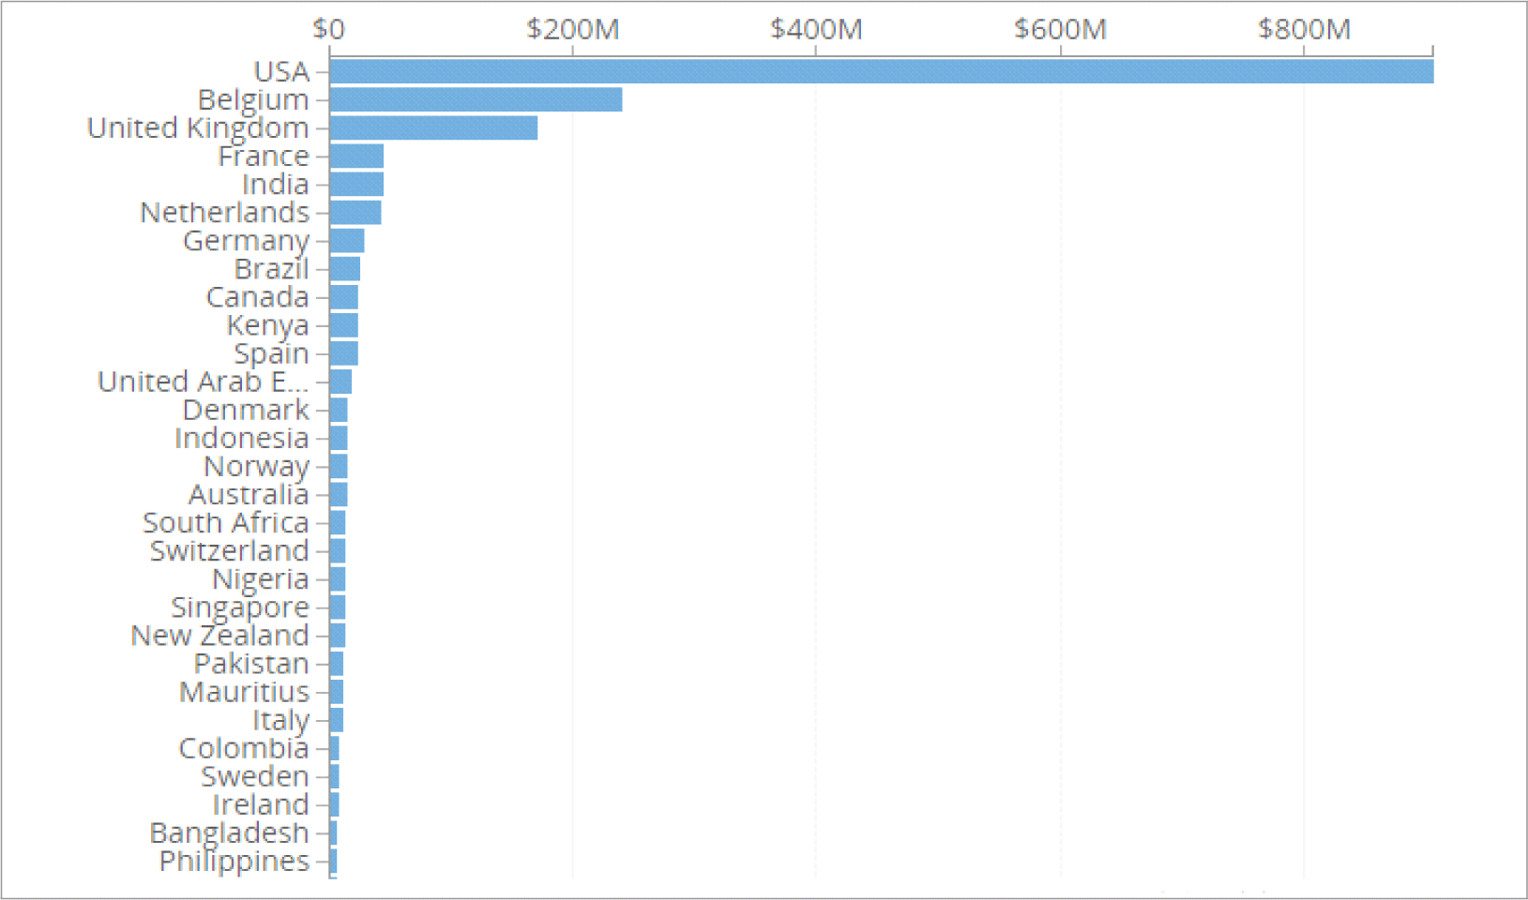This screenshot has width=1528, height=900.
Task: Click the Kenya label
Action: tap(268, 325)
